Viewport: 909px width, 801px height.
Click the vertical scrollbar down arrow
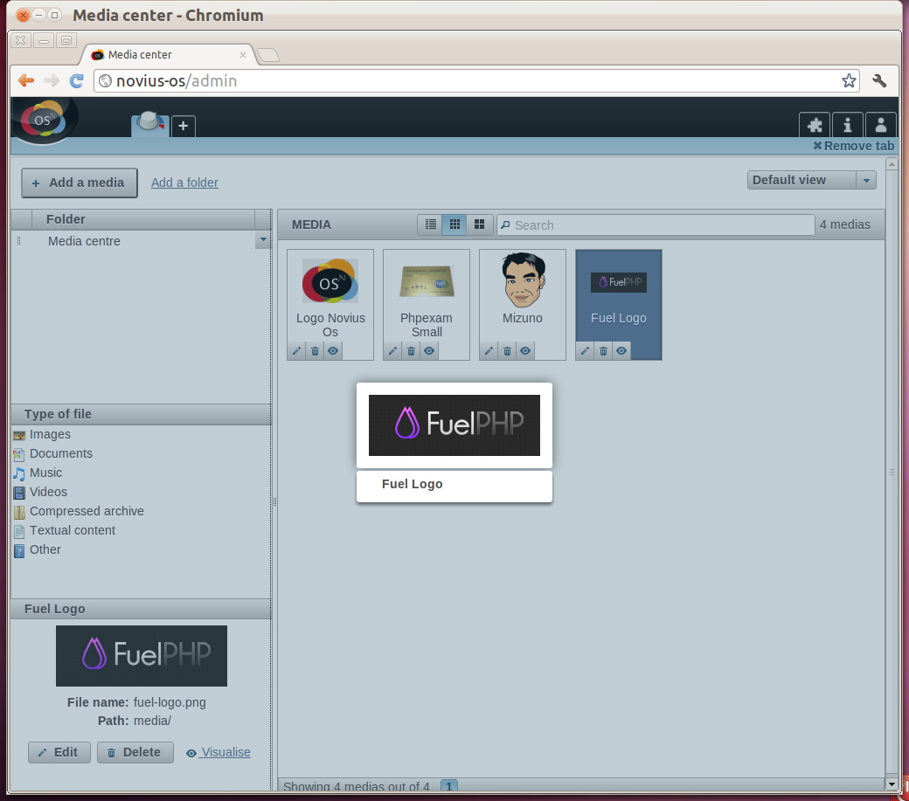click(892, 784)
